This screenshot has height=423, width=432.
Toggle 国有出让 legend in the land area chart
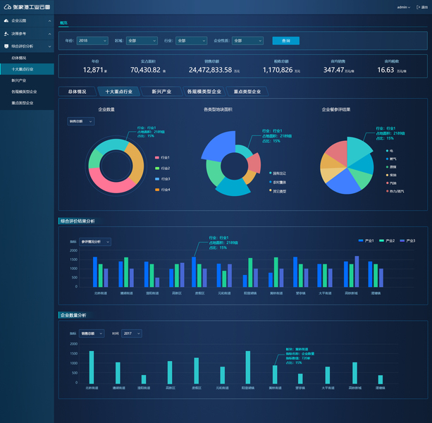[278, 173]
